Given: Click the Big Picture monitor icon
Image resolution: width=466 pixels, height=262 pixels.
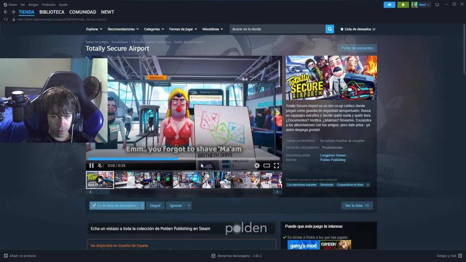Looking at the screenshot, I should (437, 5).
